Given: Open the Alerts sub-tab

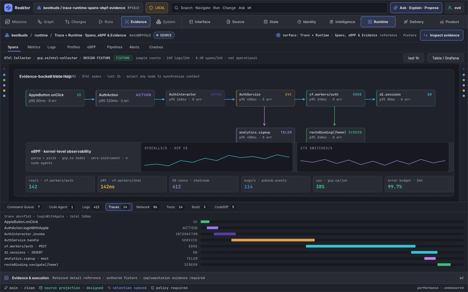Looking at the screenshot, I should coord(134,47).
